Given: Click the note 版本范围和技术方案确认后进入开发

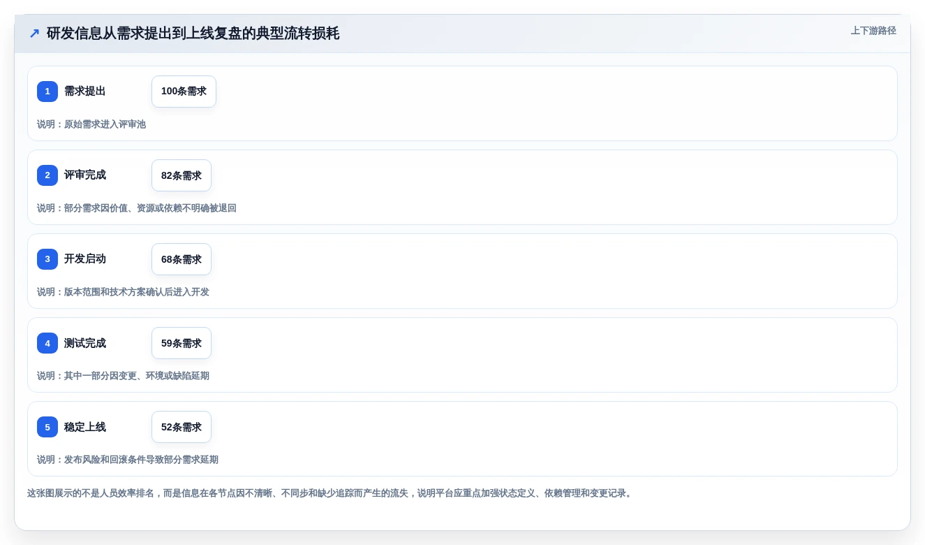Looking at the screenshot, I should (123, 292).
